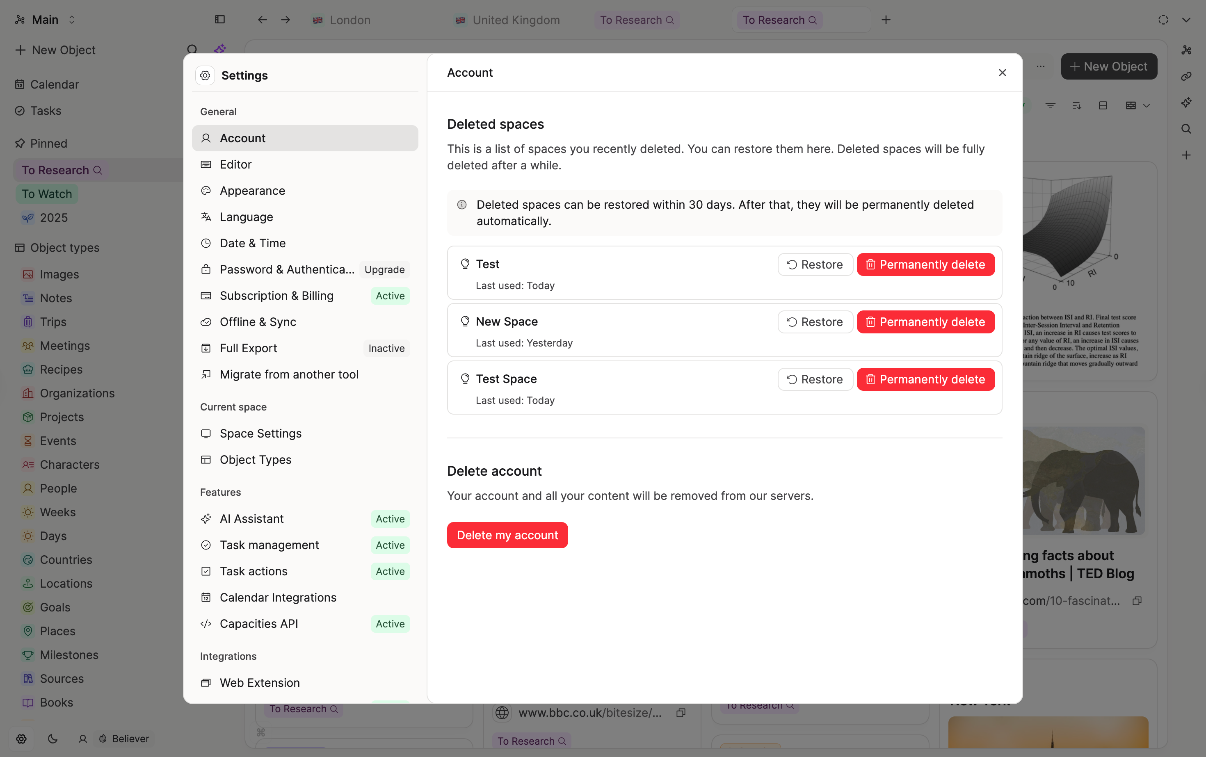Viewport: 1206px width, 757px height.
Task: Switch to the London tab
Action: (350, 20)
